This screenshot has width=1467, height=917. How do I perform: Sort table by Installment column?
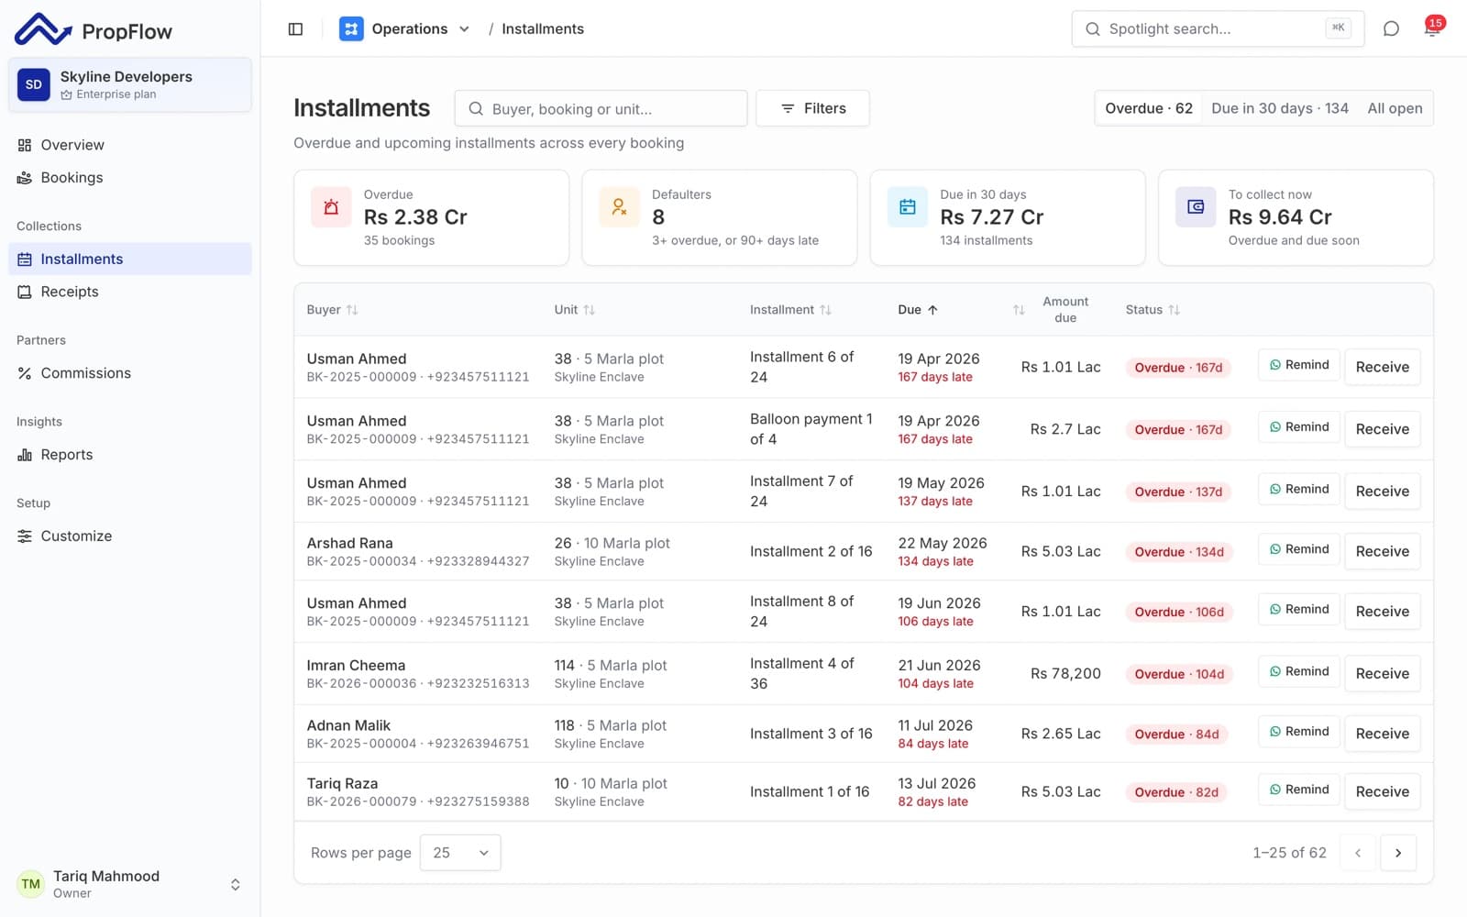(x=790, y=310)
